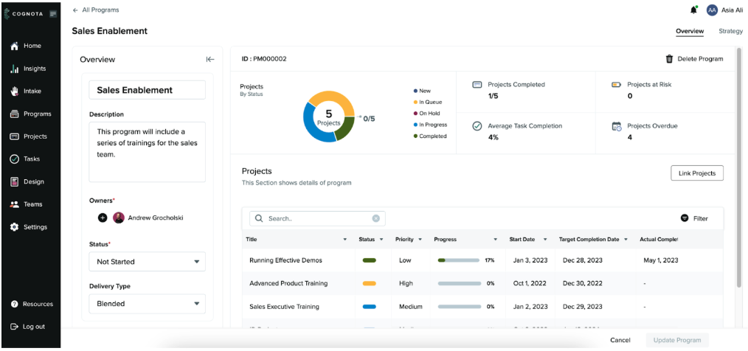Expand the Delivery Type dropdown showing Blended
748x351 pixels.
click(x=147, y=303)
